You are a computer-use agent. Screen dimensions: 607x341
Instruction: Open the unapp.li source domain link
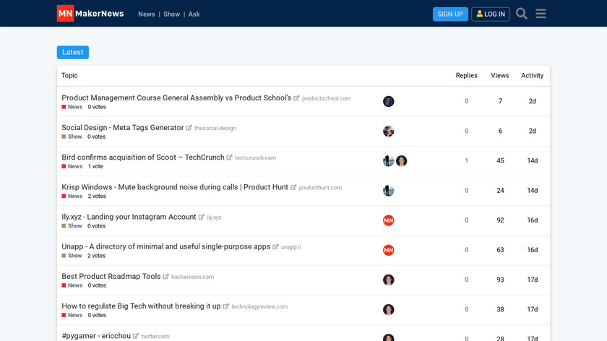point(291,247)
